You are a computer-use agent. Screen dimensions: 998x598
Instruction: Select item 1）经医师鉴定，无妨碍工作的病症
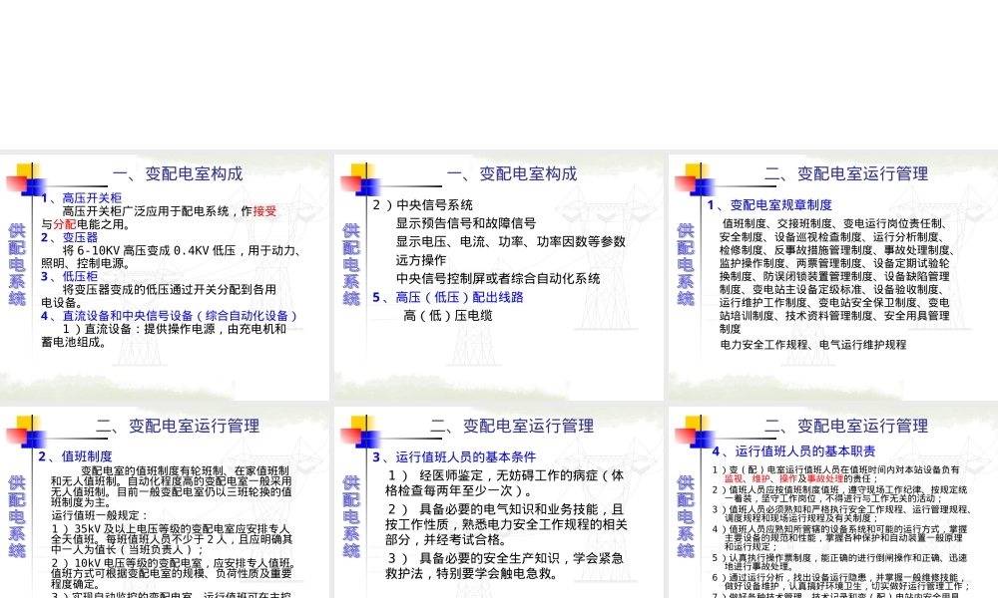505,483
